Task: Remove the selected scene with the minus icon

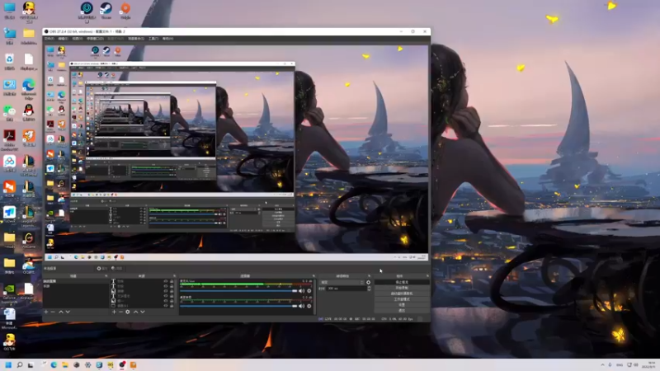Action: [53, 312]
